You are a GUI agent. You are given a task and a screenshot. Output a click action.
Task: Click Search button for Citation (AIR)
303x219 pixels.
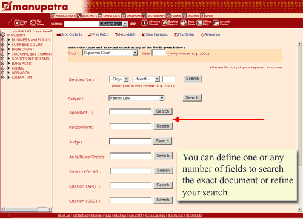(x=163, y=185)
